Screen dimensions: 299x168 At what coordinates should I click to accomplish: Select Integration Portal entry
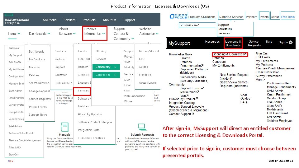(x=89, y=130)
